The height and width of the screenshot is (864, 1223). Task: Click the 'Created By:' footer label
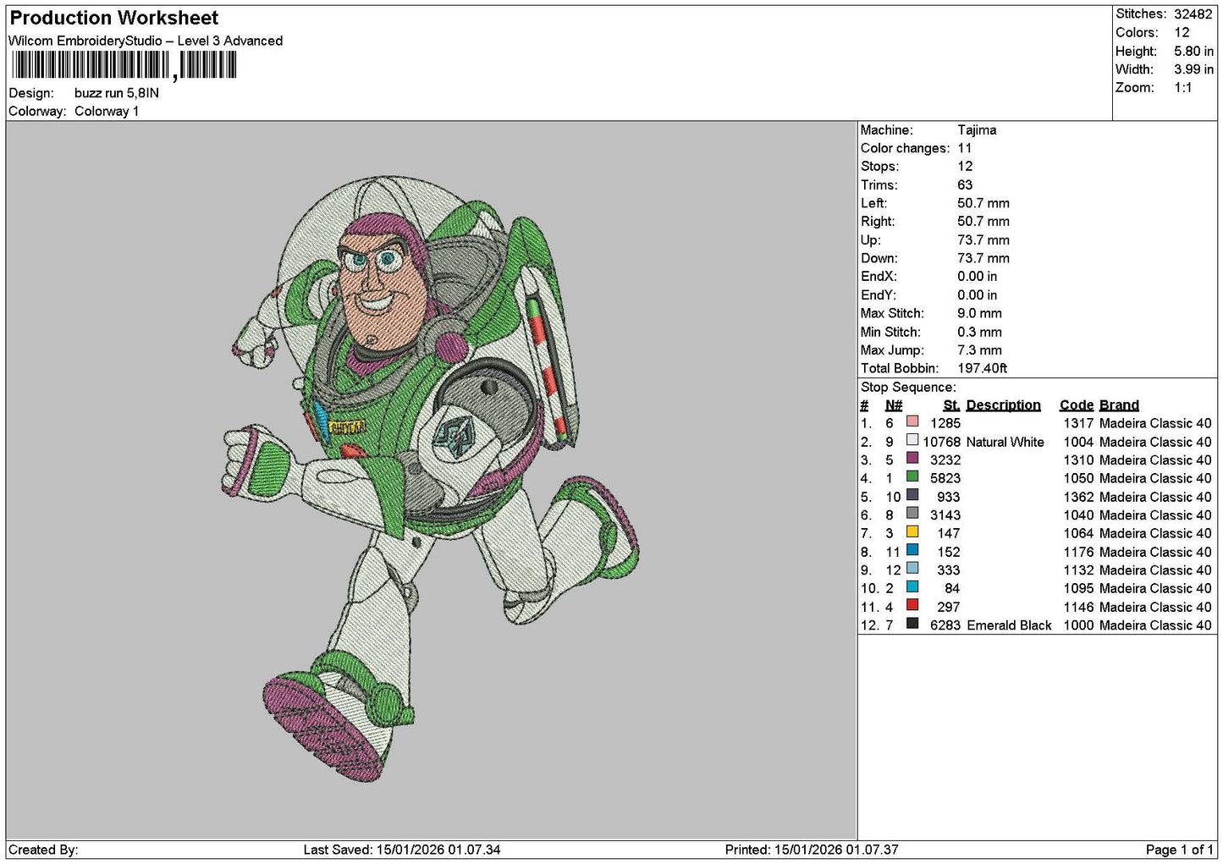(43, 850)
